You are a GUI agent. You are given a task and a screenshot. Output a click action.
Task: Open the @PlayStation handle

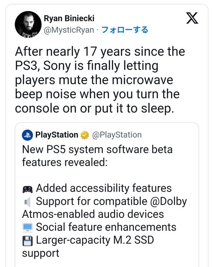click(117, 135)
